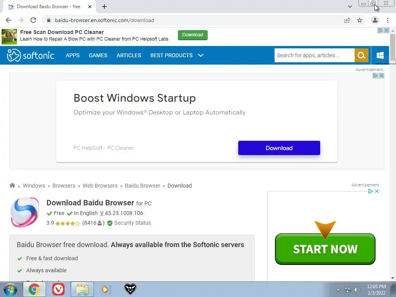Go back using the browser back arrow

click(9, 20)
